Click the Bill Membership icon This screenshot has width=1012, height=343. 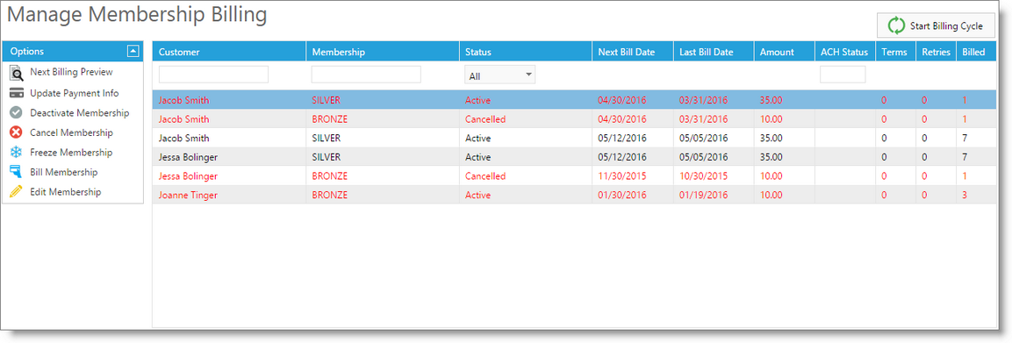tap(17, 172)
